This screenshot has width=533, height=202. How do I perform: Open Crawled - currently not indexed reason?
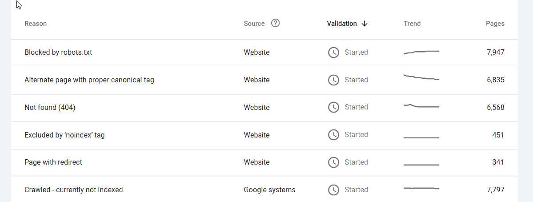click(73, 190)
